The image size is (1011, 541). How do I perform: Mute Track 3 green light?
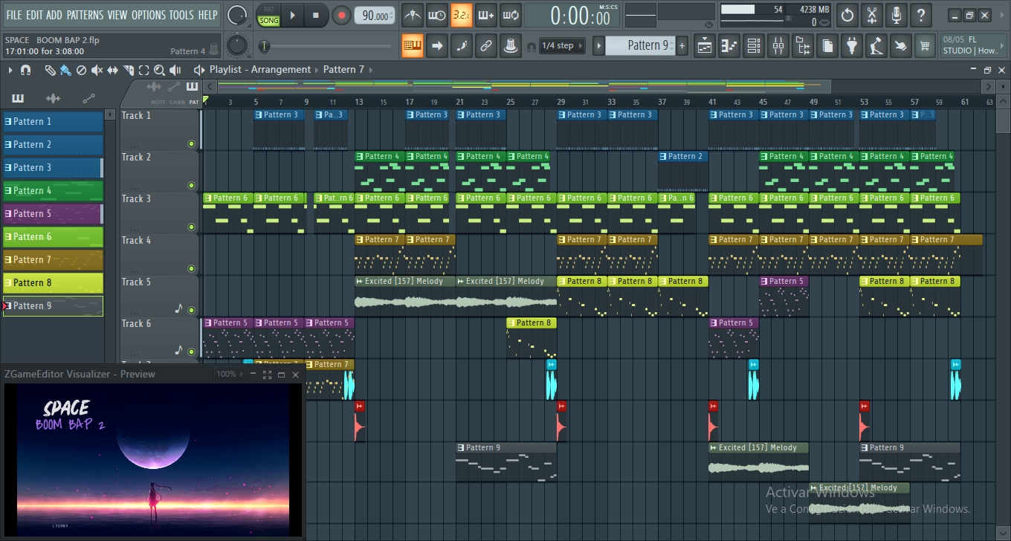click(191, 227)
